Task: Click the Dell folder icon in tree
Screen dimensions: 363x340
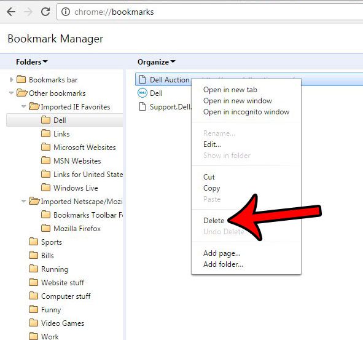Action: (x=45, y=120)
